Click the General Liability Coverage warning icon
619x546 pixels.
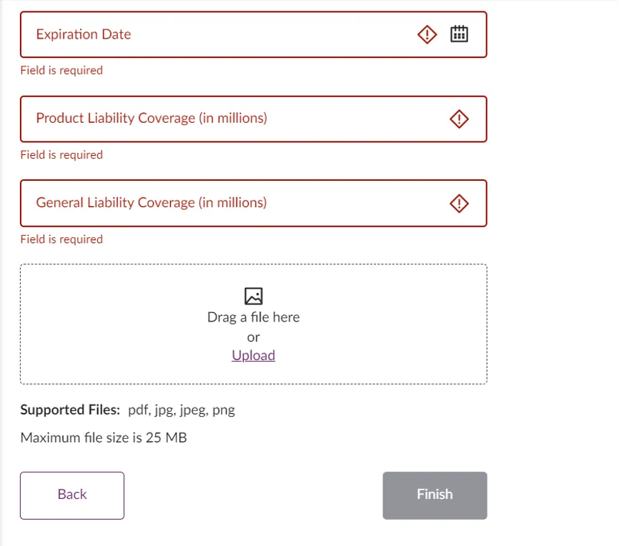459,204
